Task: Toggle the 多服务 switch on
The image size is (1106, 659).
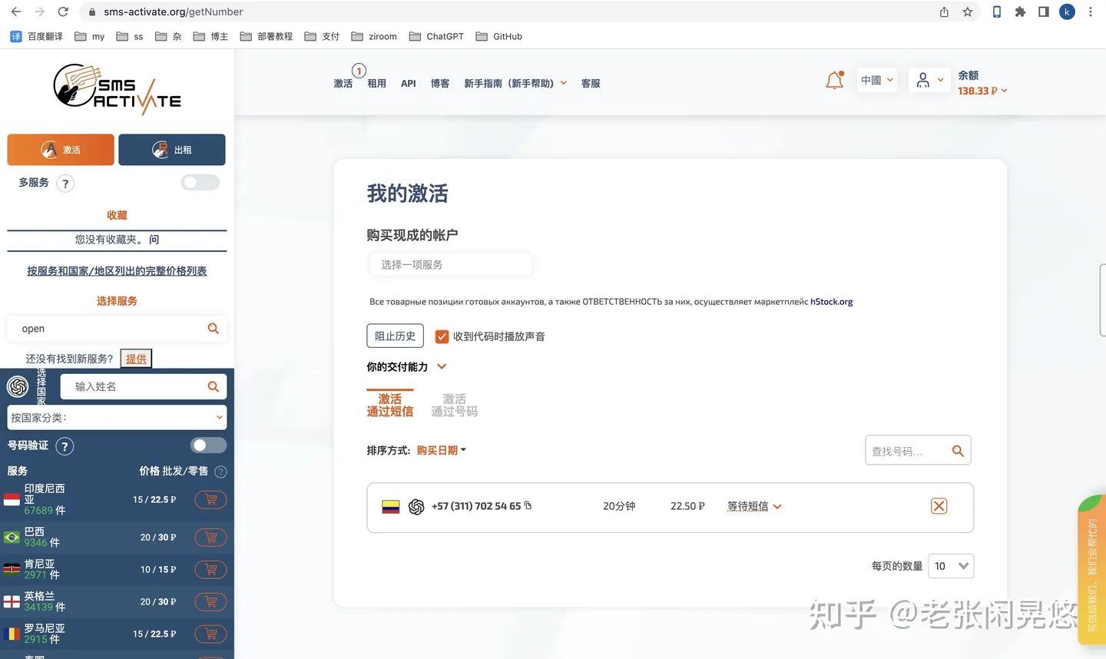Action: [x=199, y=182]
